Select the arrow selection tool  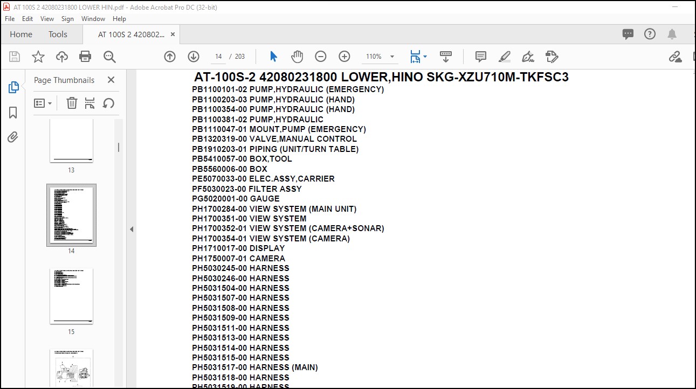(273, 57)
